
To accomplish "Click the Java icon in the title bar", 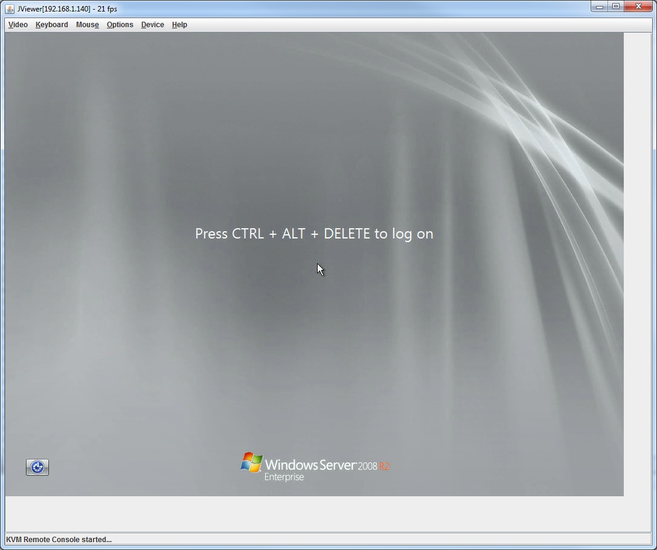I will (x=10, y=8).
